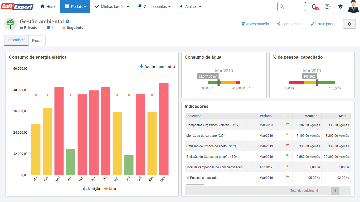Click the Consumo de água gauge marker
Screen dimensions: 360x202
tap(219, 82)
